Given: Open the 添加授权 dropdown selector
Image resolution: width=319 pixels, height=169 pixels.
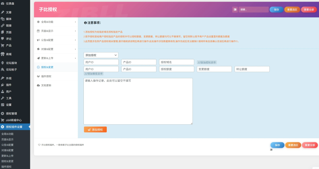Looking at the screenshot, I should coord(101,55).
